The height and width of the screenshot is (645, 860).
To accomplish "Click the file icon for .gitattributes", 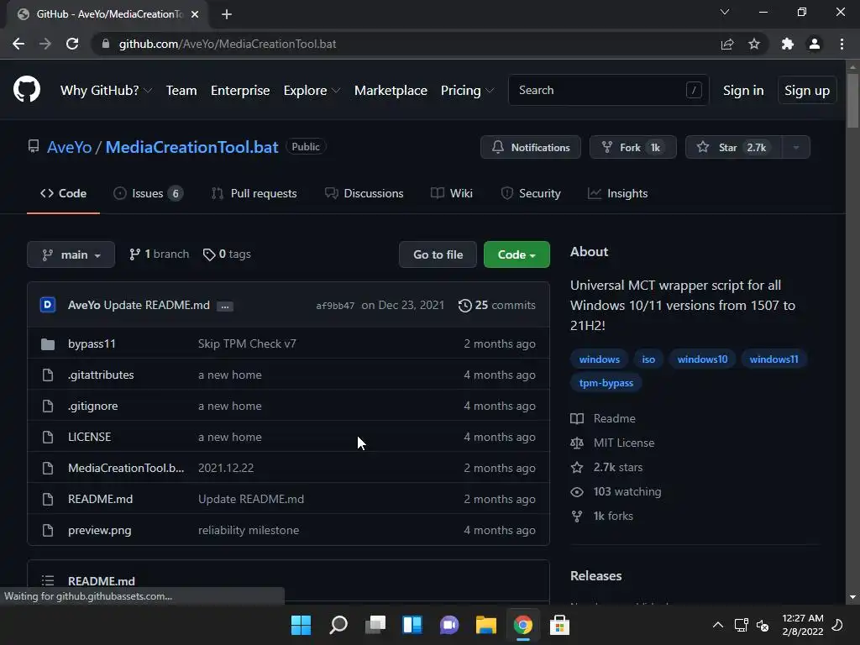I will (x=48, y=375).
